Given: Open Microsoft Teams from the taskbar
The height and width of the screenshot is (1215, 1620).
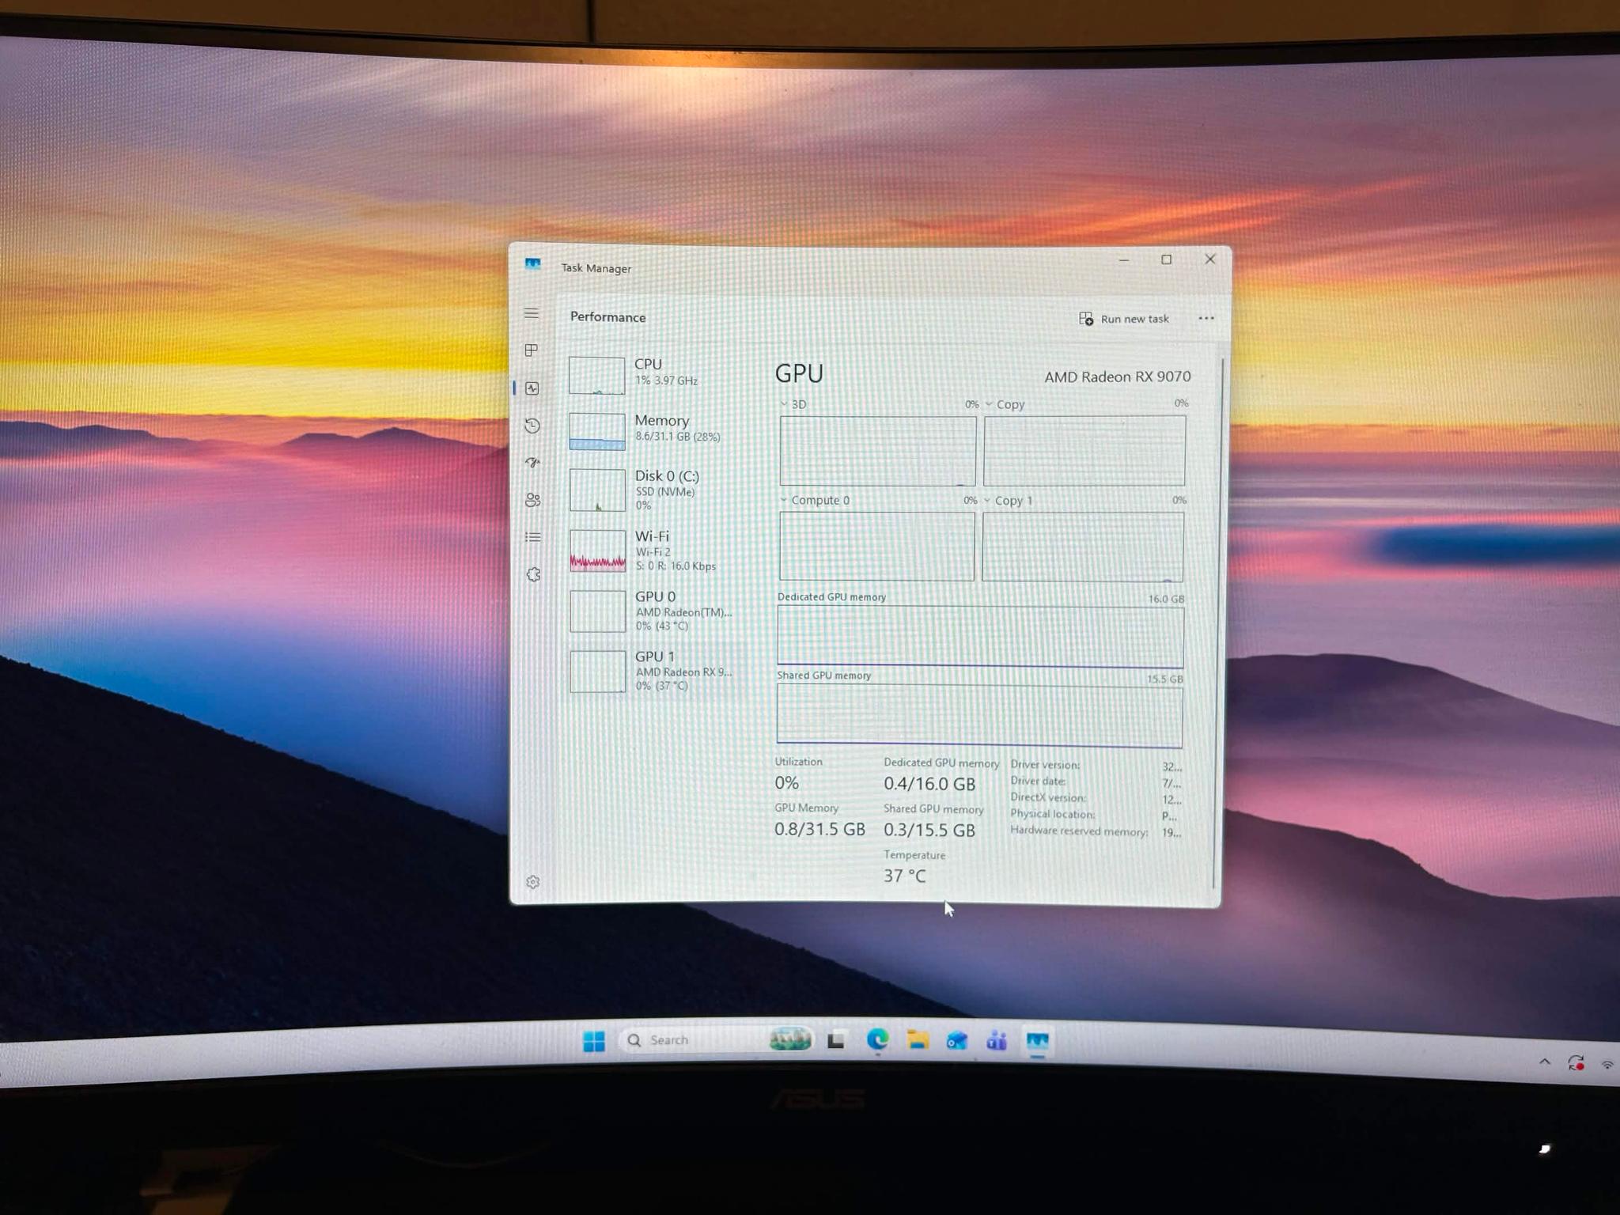Looking at the screenshot, I should click(997, 1040).
